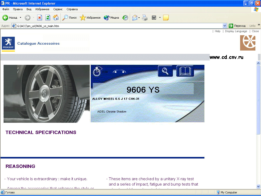Click the alloy wheel category icon
Viewport: 261px width, 196px height.
248,43
